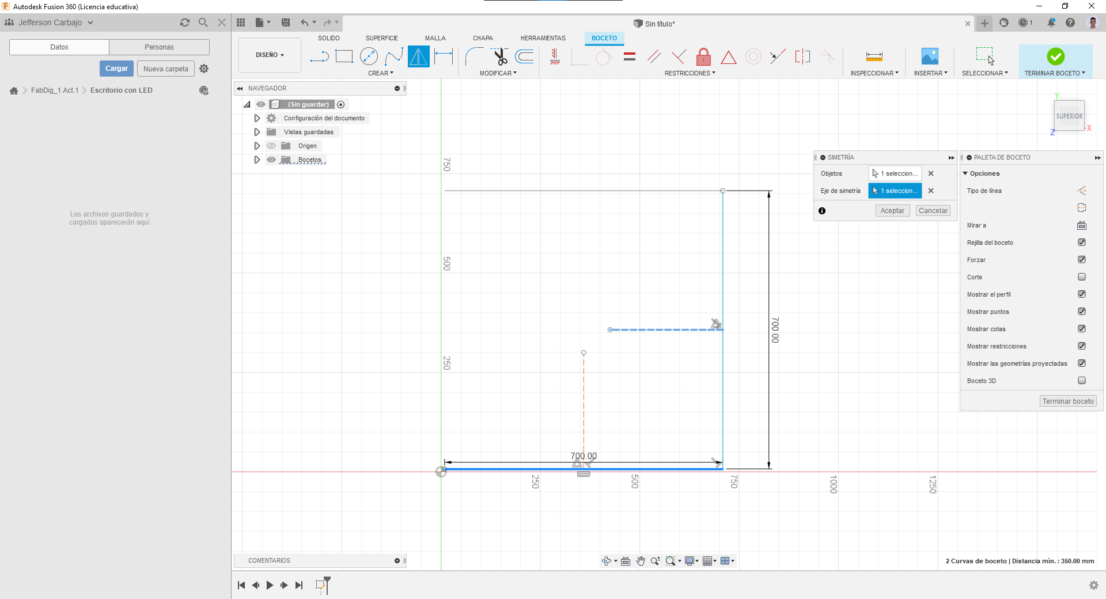
Task: Select the Rectangle sketch tool
Action: pyautogui.click(x=344, y=56)
